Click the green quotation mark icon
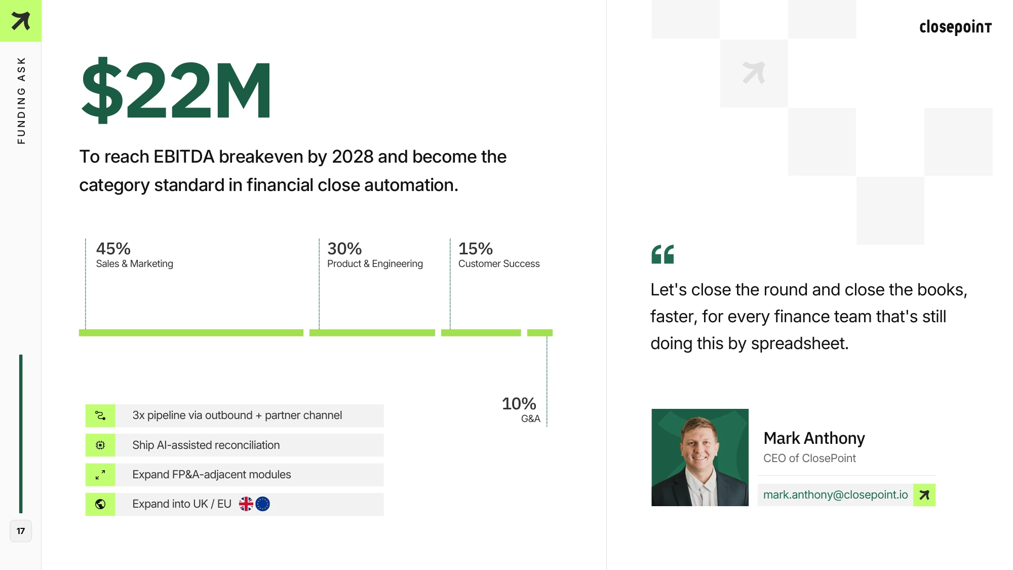 [663, 254]
